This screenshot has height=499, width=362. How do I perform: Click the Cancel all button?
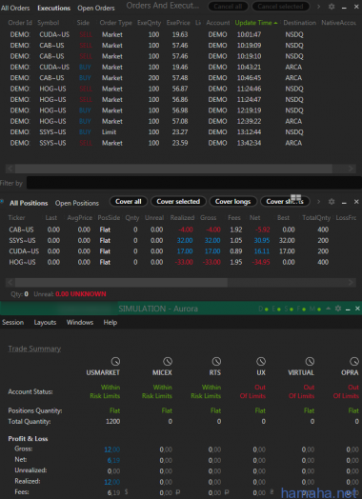[x=228, y=7]
